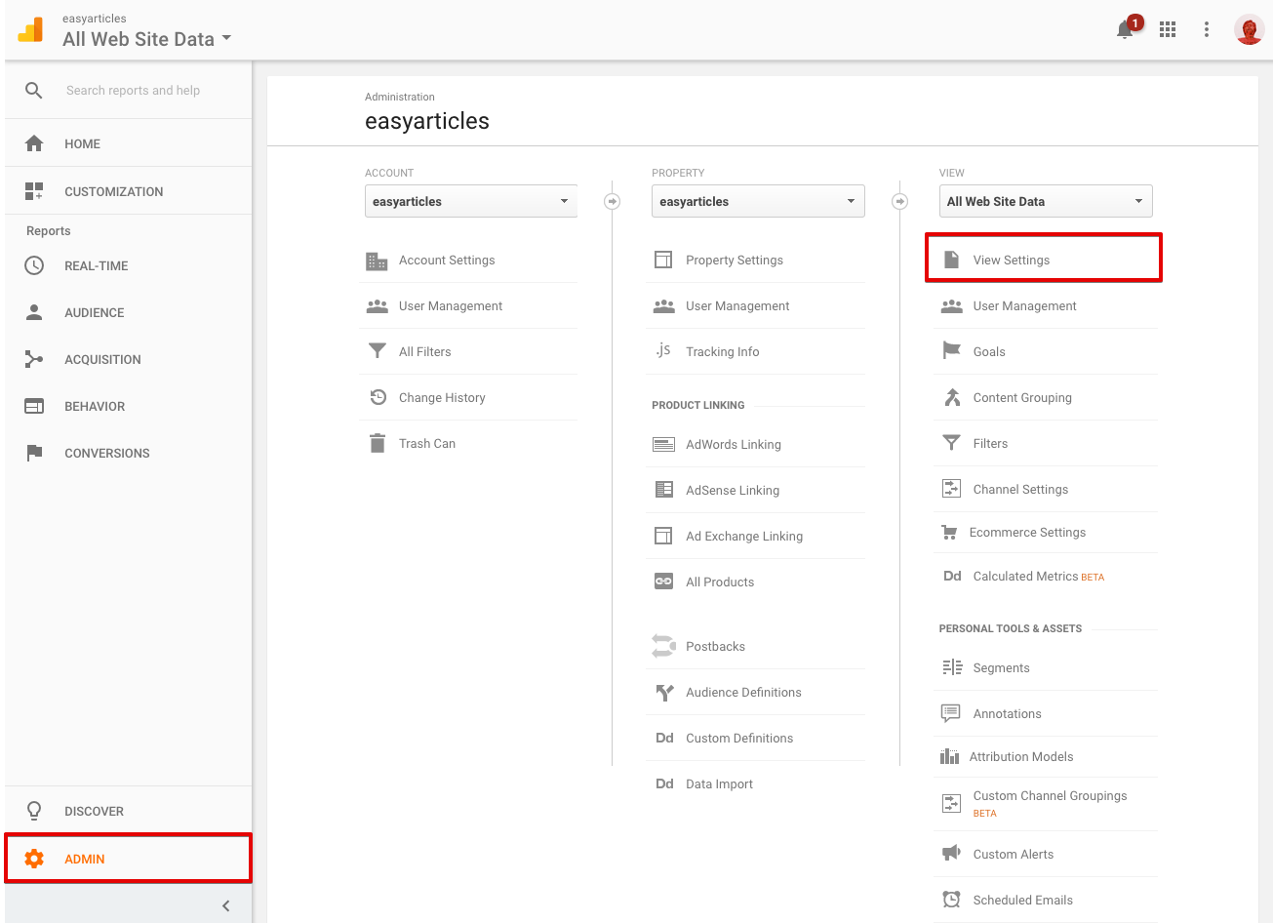The height and width of the screenshot is (923, 1273).
Task: Open the Property easyarticles dropdown
Action: (x=758, y=201)
